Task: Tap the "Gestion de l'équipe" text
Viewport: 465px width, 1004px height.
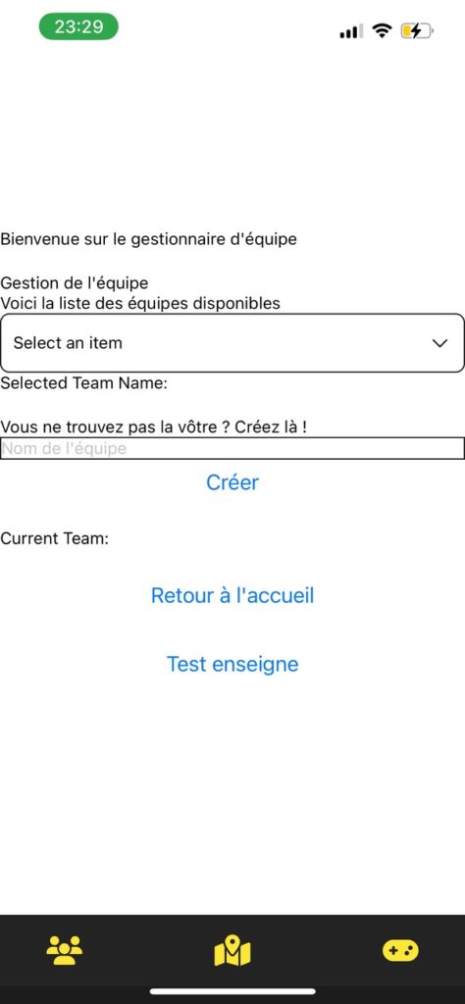Action: point(75,282)
